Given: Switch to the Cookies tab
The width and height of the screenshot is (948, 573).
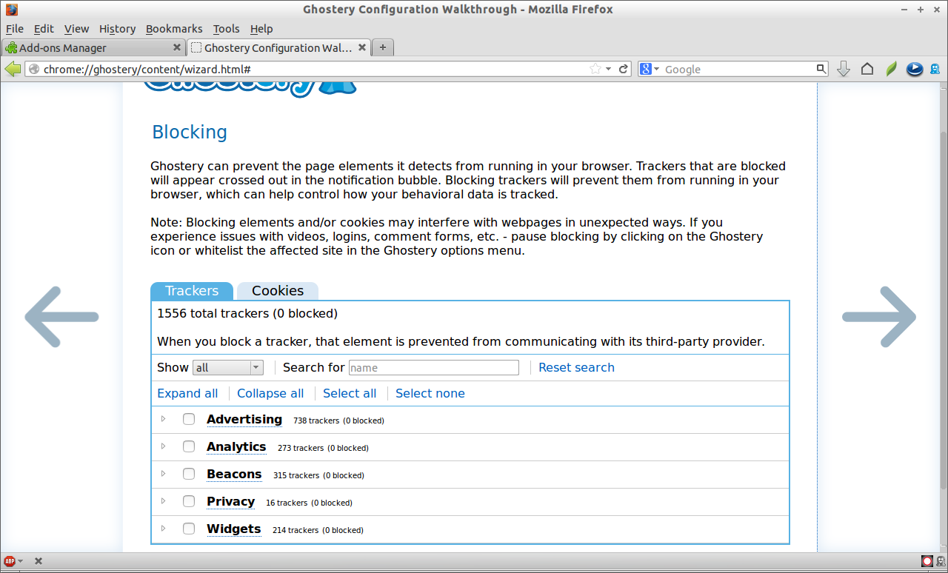Looking at the screenshot, I should click(x=278, y=291).
